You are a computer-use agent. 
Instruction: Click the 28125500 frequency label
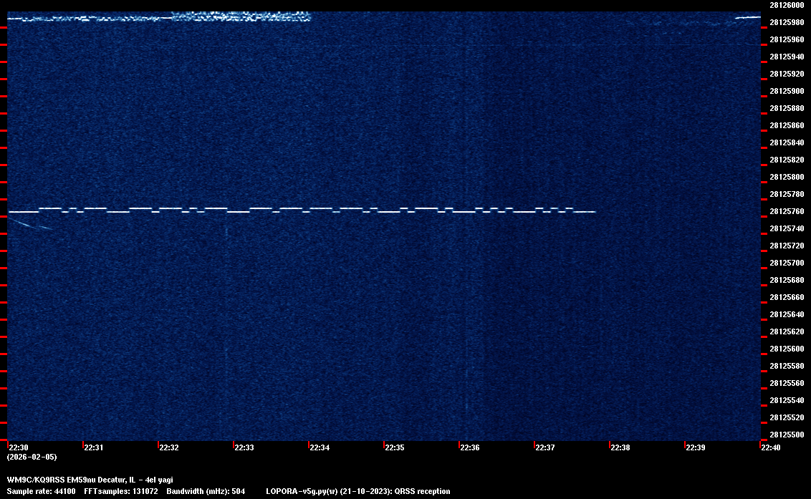coord(786,435)
